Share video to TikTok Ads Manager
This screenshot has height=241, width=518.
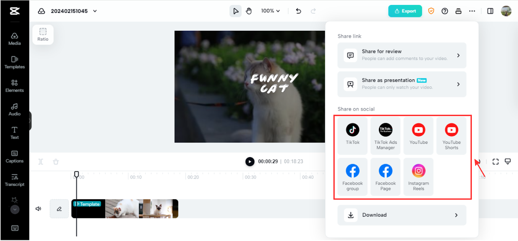pyautogui.click(x=386, y=136)
